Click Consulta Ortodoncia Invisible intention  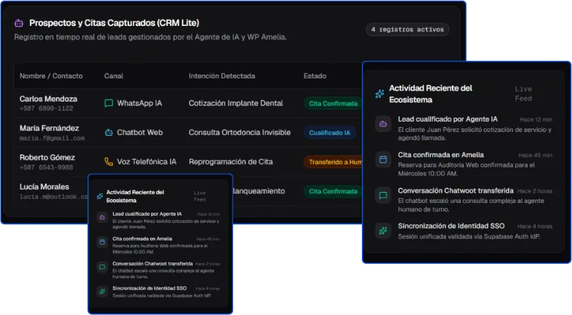click(x=240, y=132)
